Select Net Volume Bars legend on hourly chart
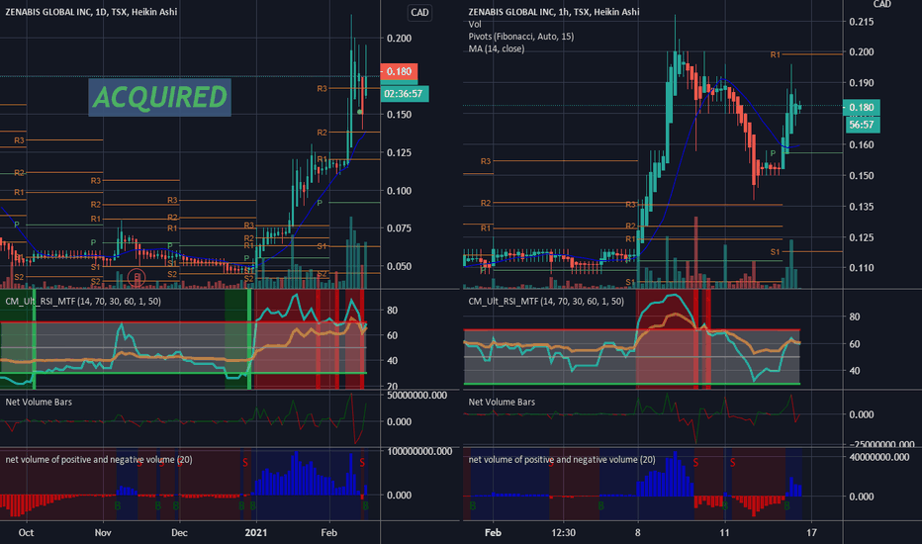The width and height of the screenshot is (922, 544). [502, 403]
